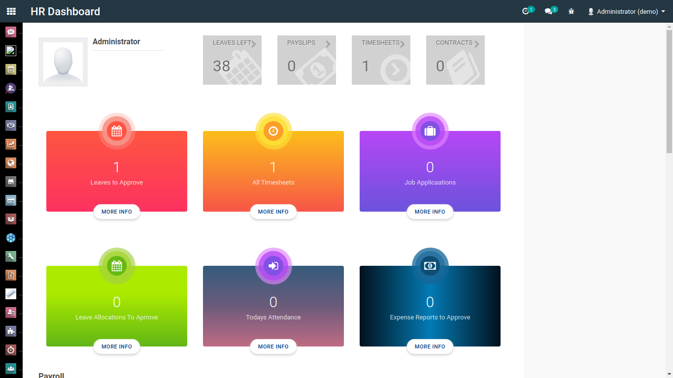Click the Administrator profile avatar
673x378 pixels.
[x=63, y=62]
